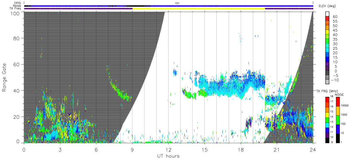Click the cyan 12-13 MHz TX FRQ swatch
The image size is (352, 162).
(327, 125)
